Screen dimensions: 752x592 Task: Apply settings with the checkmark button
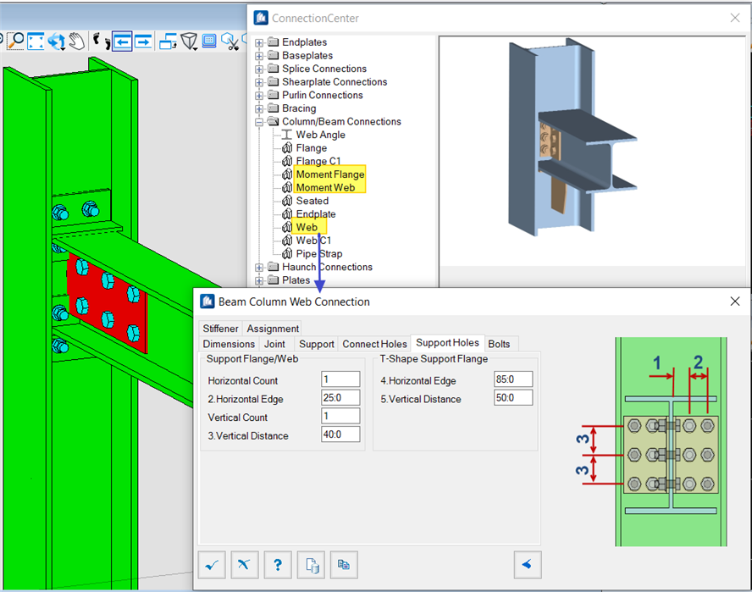point(212,564)
